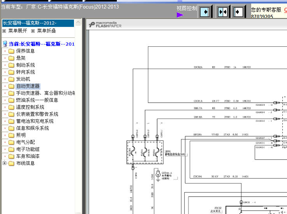Viewport: 287px width, 214px height.
Task: Toggle the expander beside 车身和油漆
Action: 5,156
